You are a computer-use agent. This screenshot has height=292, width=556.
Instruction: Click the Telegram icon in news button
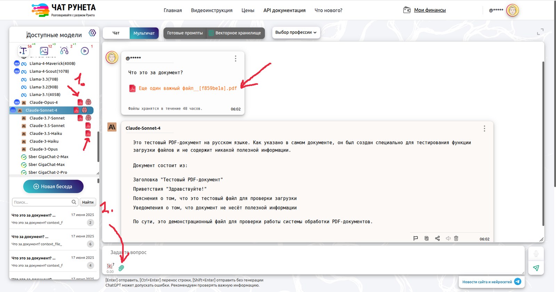pyautogui.click(x=517, y=282)
